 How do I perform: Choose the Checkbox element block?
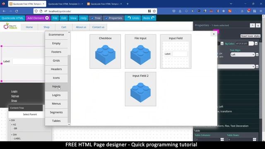pyautogui.click(x=105, y=51)
